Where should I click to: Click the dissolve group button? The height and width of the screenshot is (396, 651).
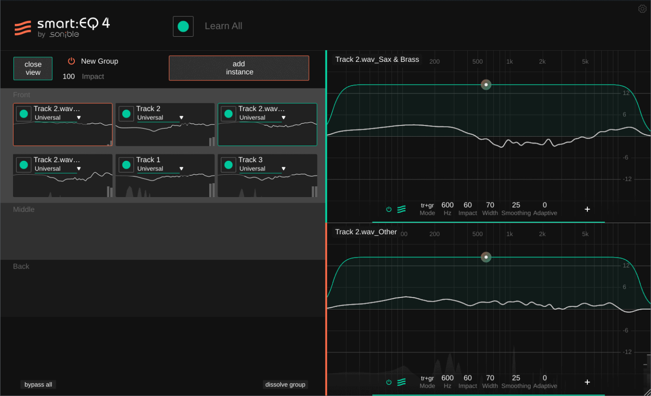286,384
